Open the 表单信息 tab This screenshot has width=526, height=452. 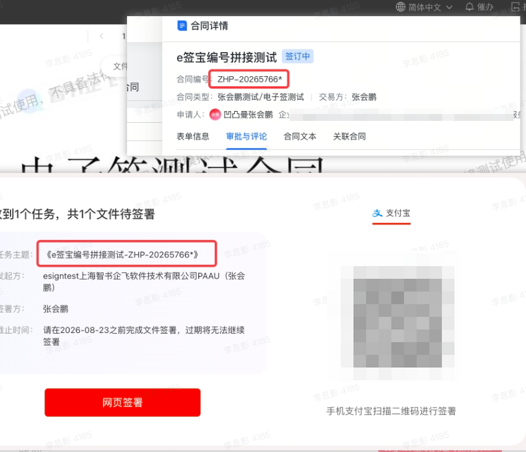click(x=193, y=136)
